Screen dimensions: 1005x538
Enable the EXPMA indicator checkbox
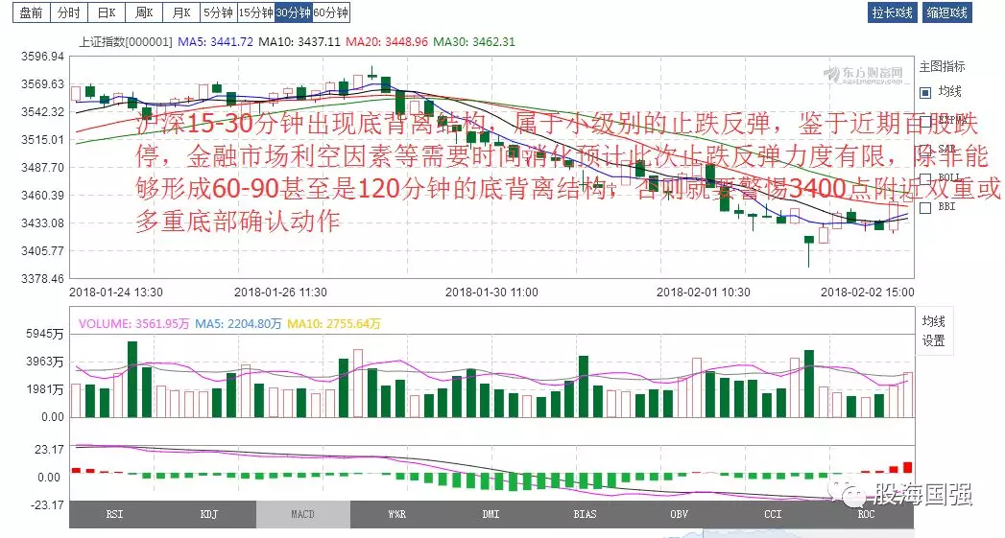click(925, 121)
